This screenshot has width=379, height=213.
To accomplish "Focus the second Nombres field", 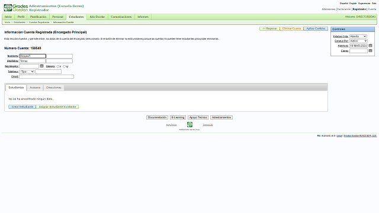I will (59, 56).
